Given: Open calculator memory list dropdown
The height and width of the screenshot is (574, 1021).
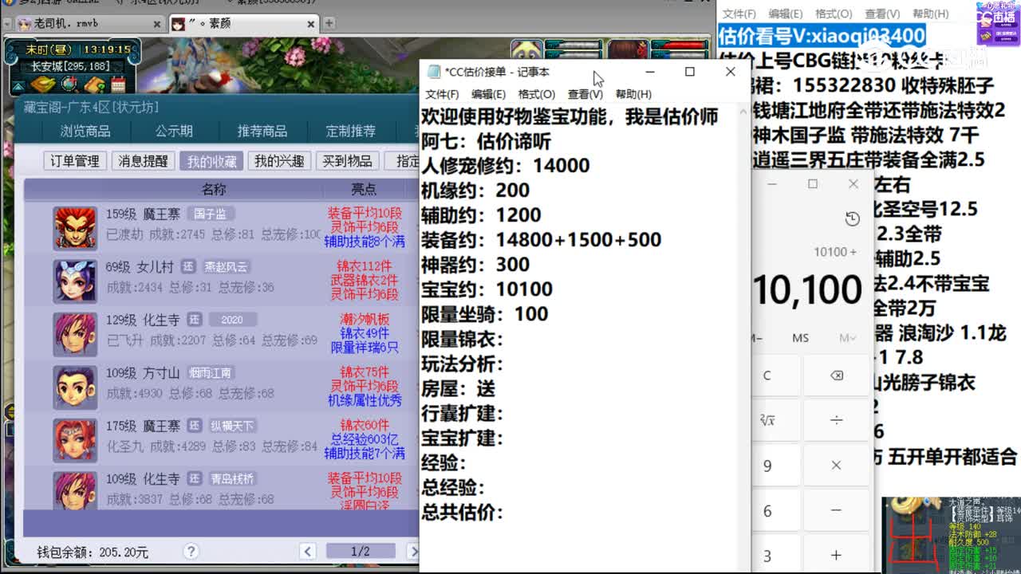Looking at the screenshot, I should [846, 338].
